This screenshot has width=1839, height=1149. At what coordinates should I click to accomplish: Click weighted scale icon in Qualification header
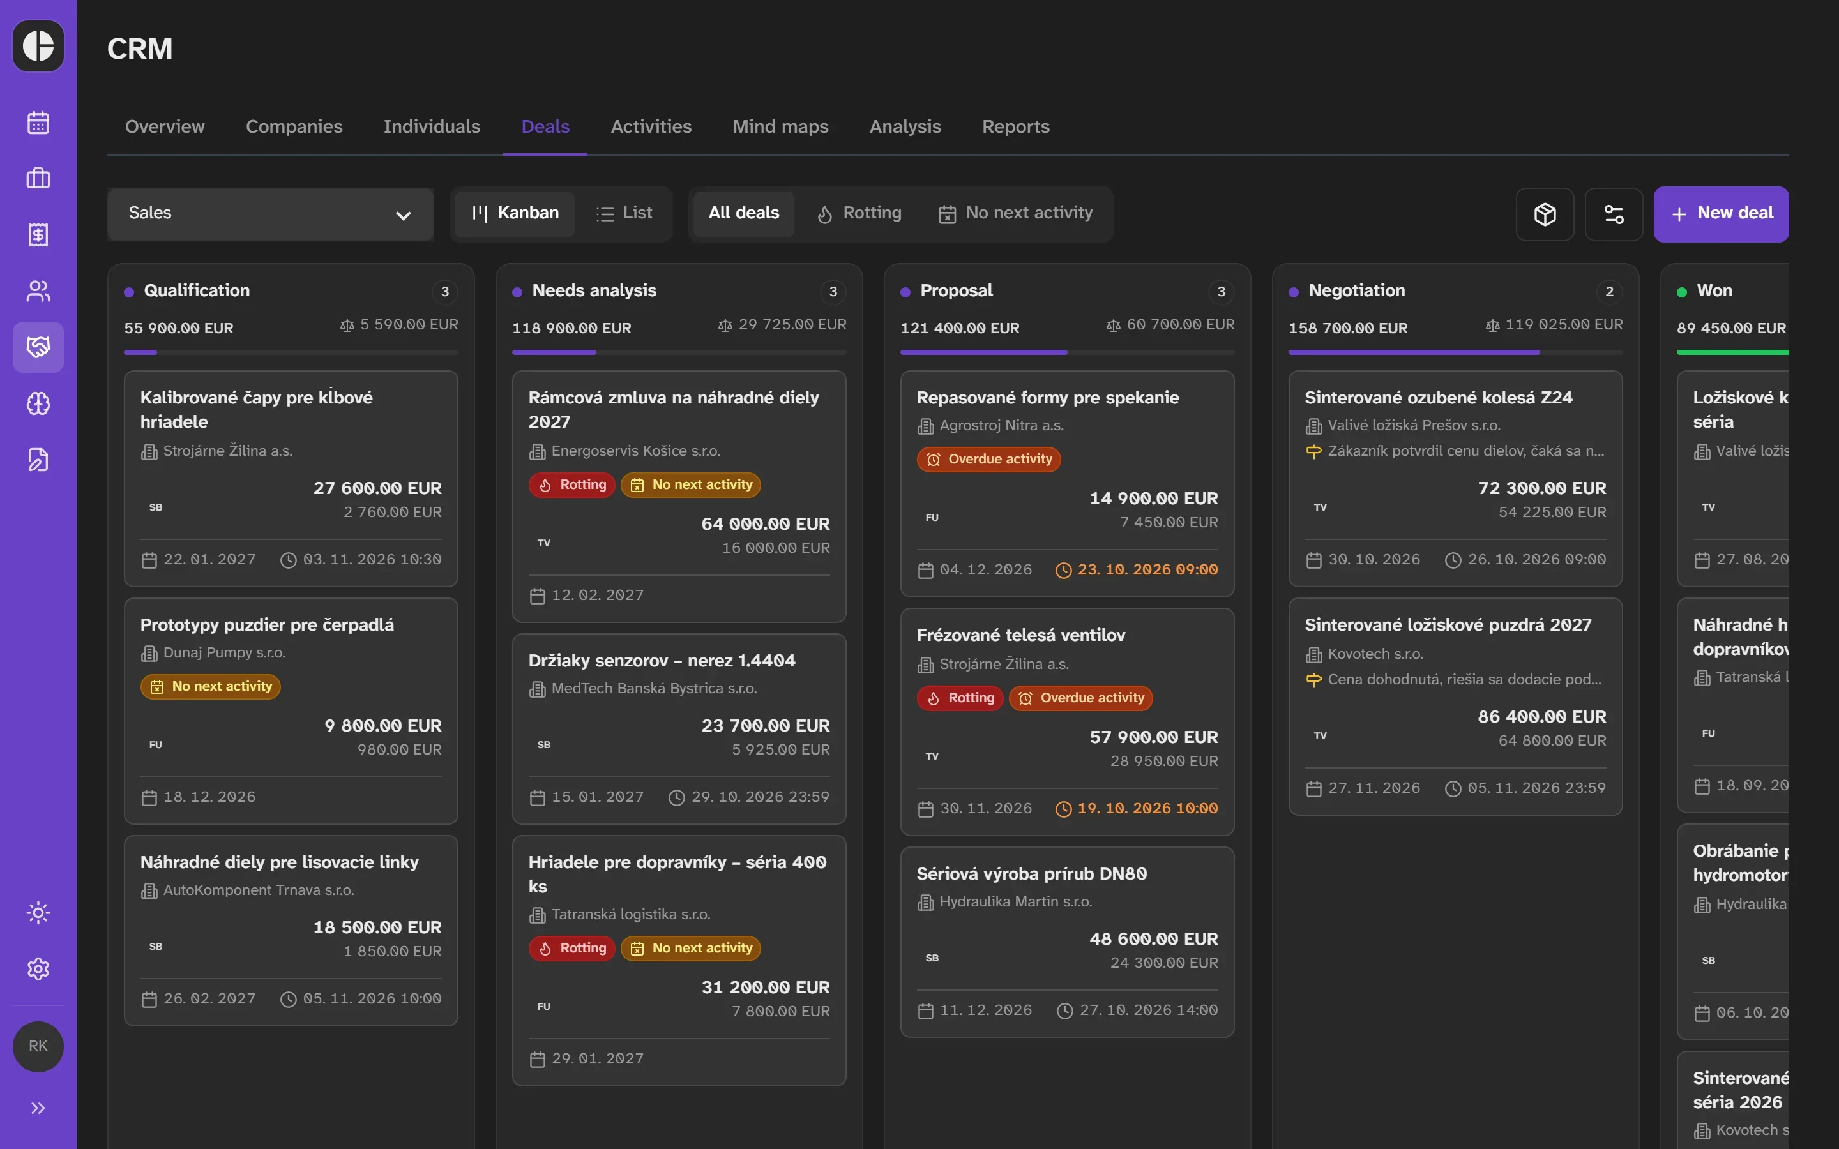pyautogui.click(x=347, y=326)
